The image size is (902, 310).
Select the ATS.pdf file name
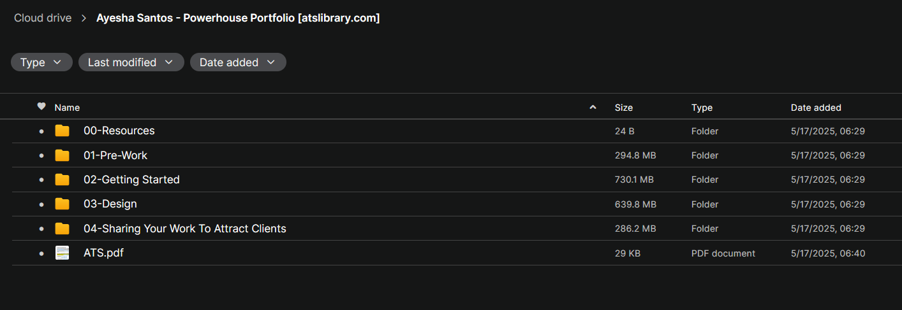(x=103, y=253)
